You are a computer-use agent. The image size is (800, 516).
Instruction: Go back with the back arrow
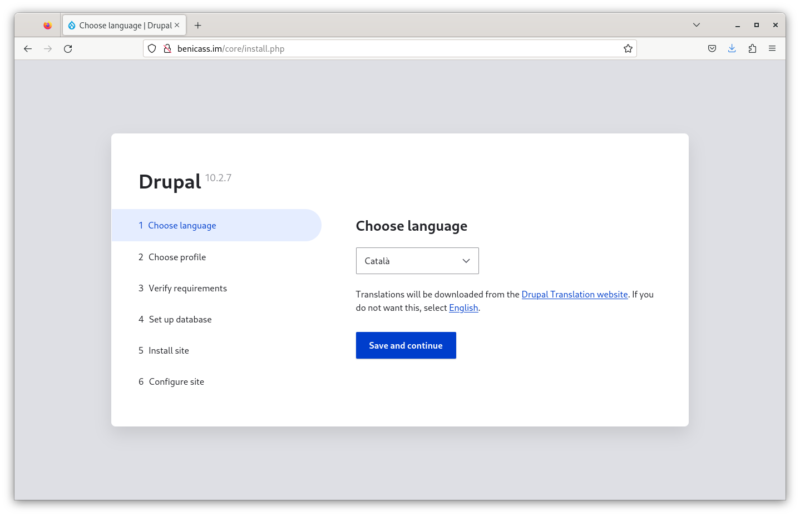pyautogui.click(x=28, y=49)
